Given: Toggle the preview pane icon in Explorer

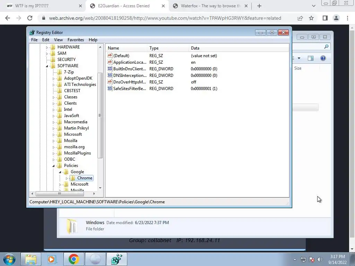Looking at the screenshot, I should tap(311, 58).
